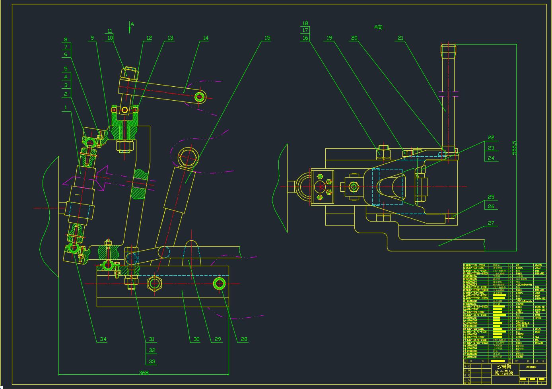Click the part callout number 28
The image size is (552, 389).
(244, 339)
